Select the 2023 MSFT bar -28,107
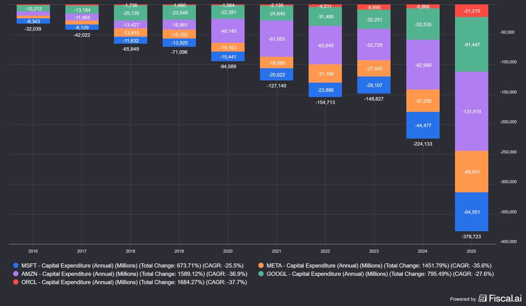 point(374,85)
